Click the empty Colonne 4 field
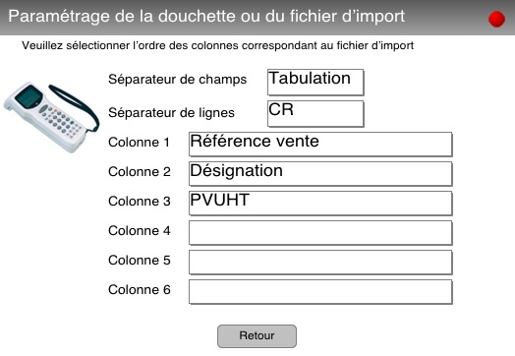Image resolution: width=515 pixels, height=356 pixels. (320, 233)
